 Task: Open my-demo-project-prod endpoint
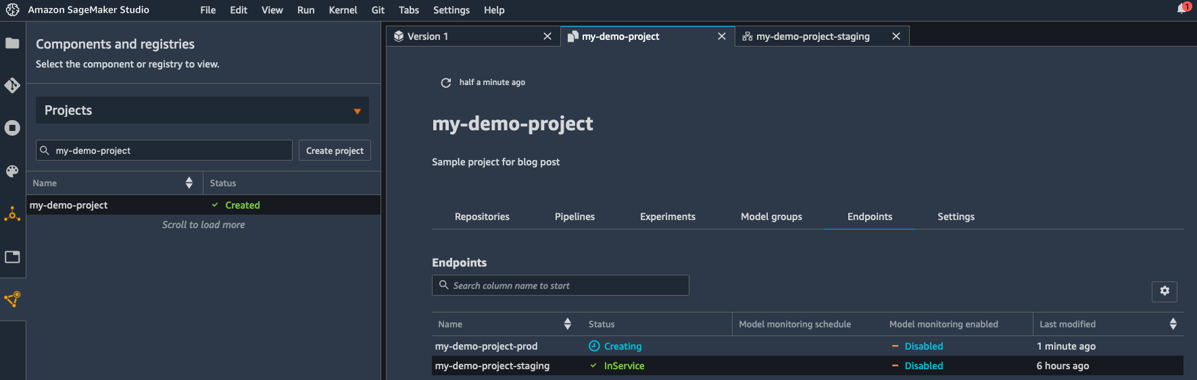tap(487, 346)
